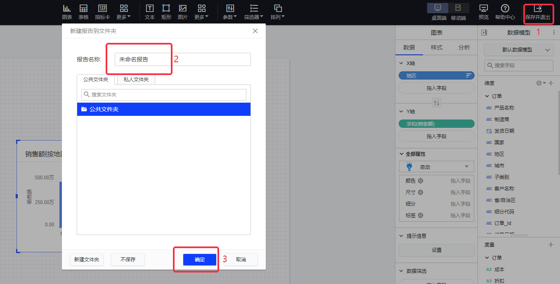Select the KPI card (指标卡) icon
Screen dimensions: 560x284
(102, 12)
